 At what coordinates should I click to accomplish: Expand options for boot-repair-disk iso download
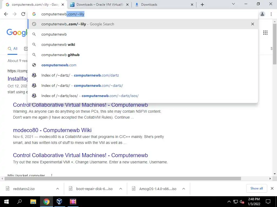tap(121, 189)
